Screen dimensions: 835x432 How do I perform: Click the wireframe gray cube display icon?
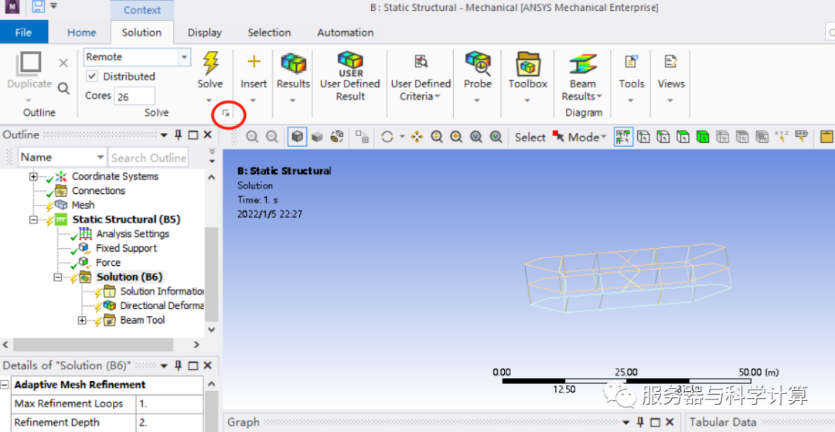click(x=318, y=138)
